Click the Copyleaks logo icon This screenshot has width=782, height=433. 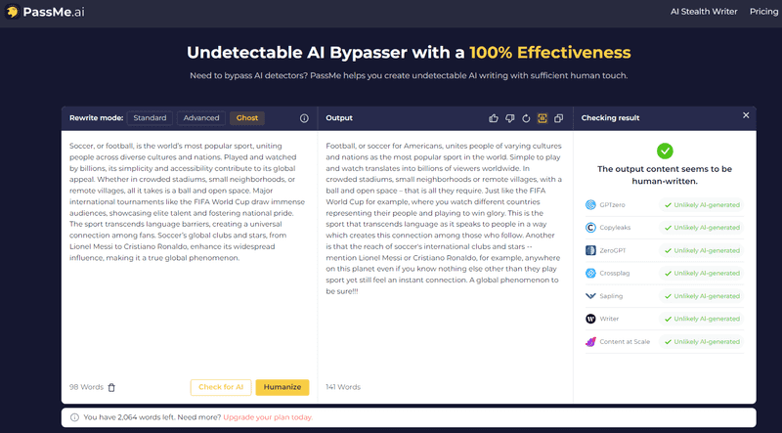click(590, 228)
